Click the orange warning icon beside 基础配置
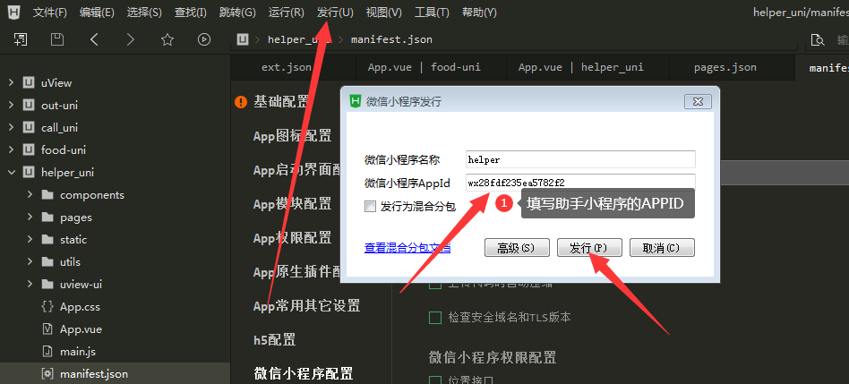 241,102
